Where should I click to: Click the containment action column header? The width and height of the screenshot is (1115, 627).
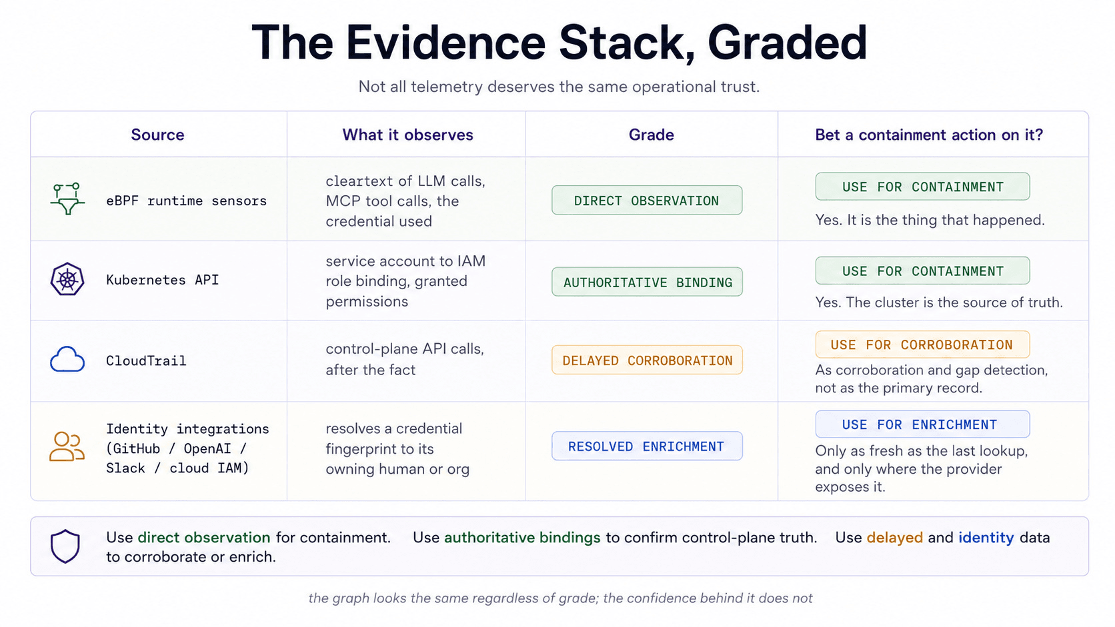[928, 135]
